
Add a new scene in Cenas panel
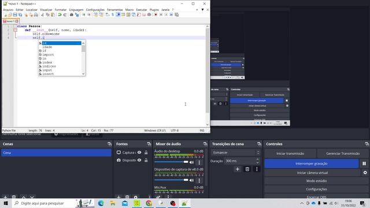tap(5, 196)
